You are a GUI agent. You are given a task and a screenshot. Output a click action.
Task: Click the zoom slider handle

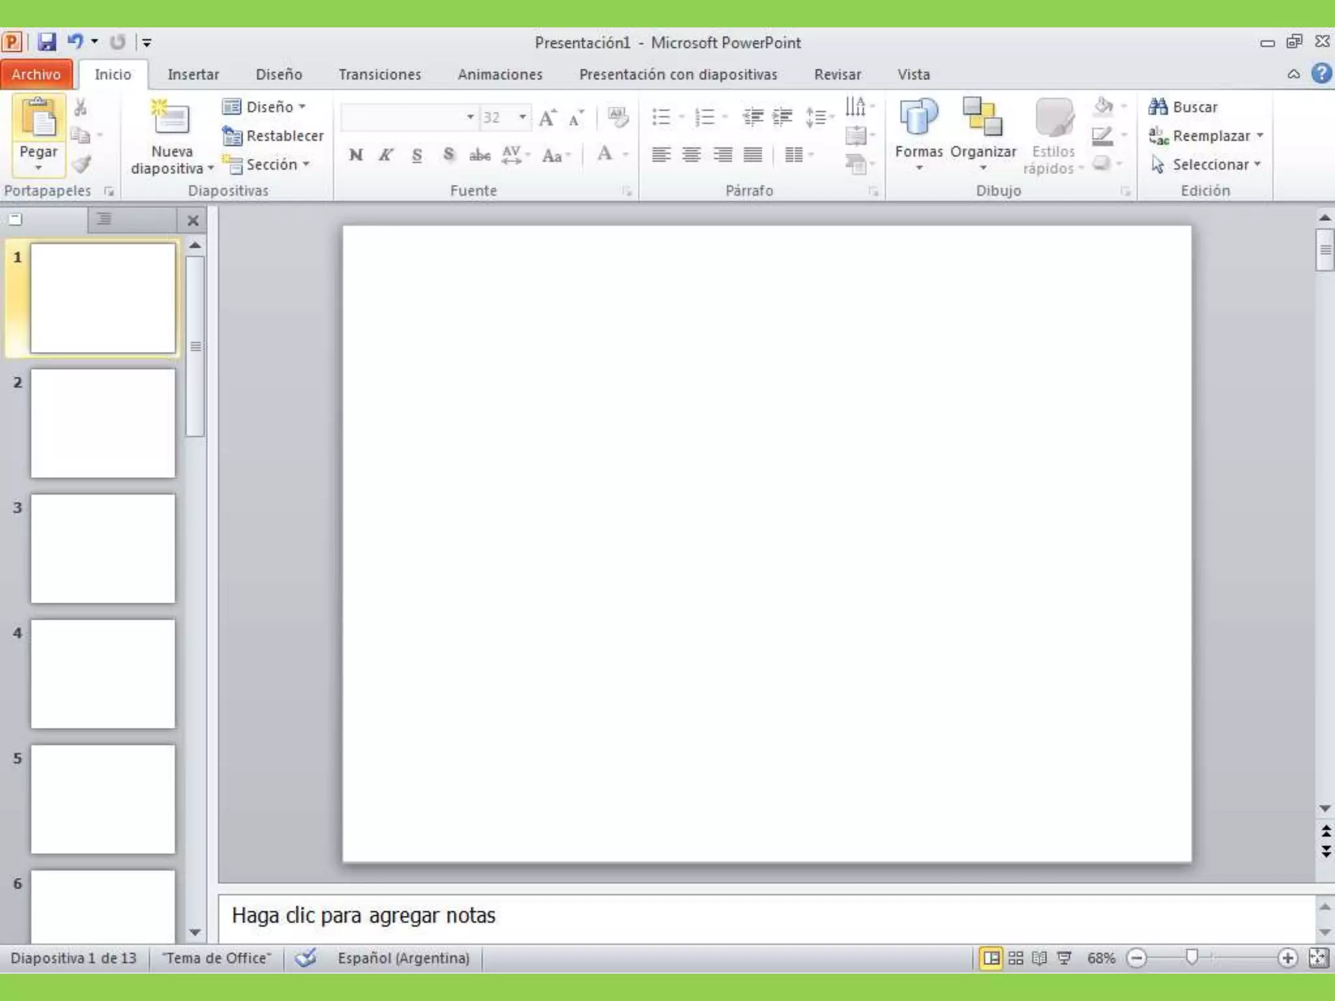coord(1192,957)
